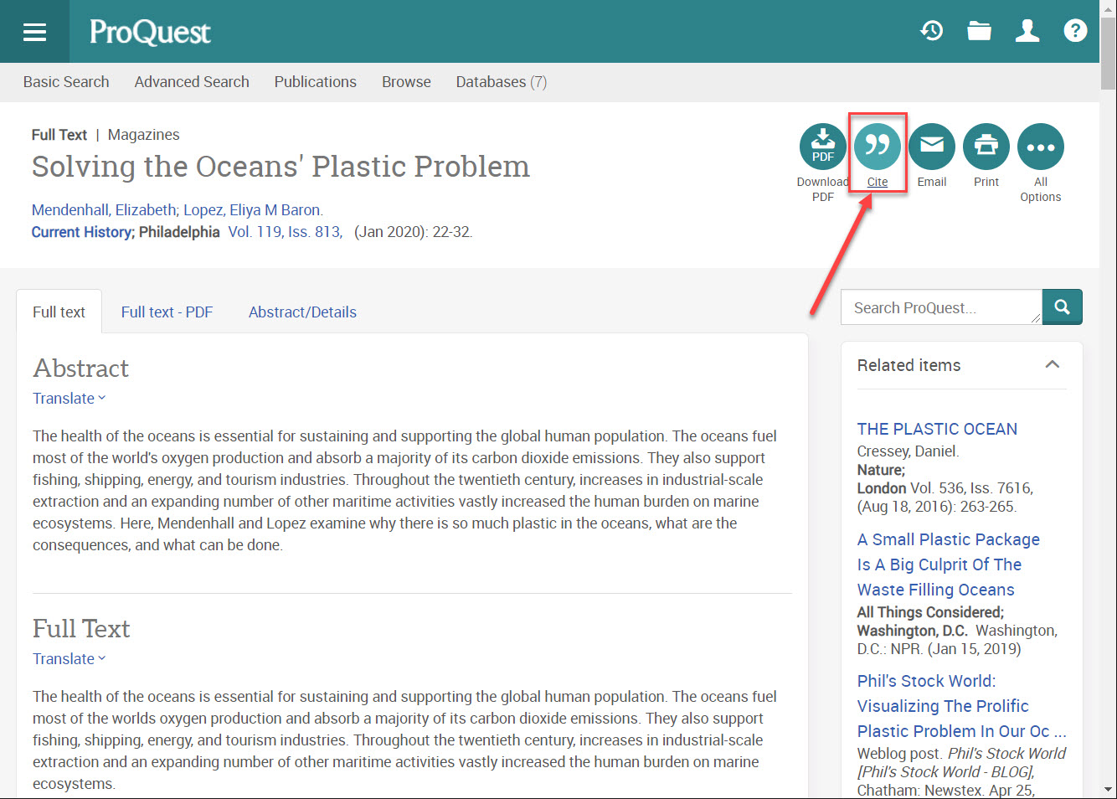Open the Full text - PDF tab

coord(167,312)
